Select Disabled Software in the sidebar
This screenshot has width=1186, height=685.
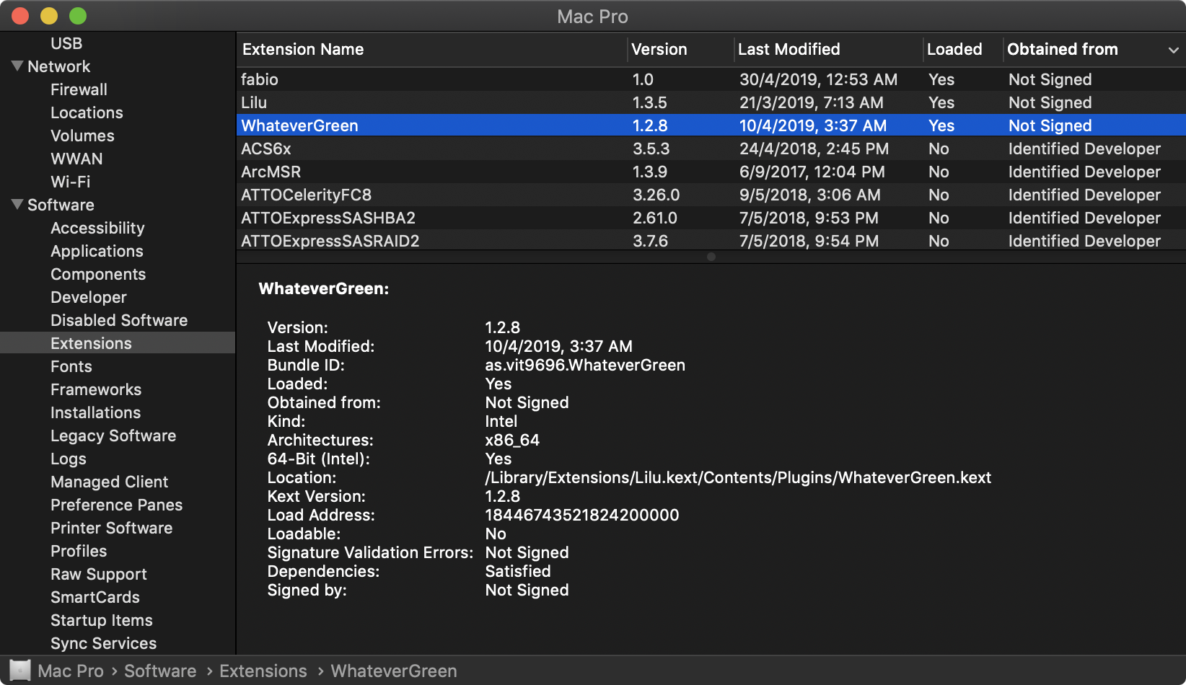(119, 320)
